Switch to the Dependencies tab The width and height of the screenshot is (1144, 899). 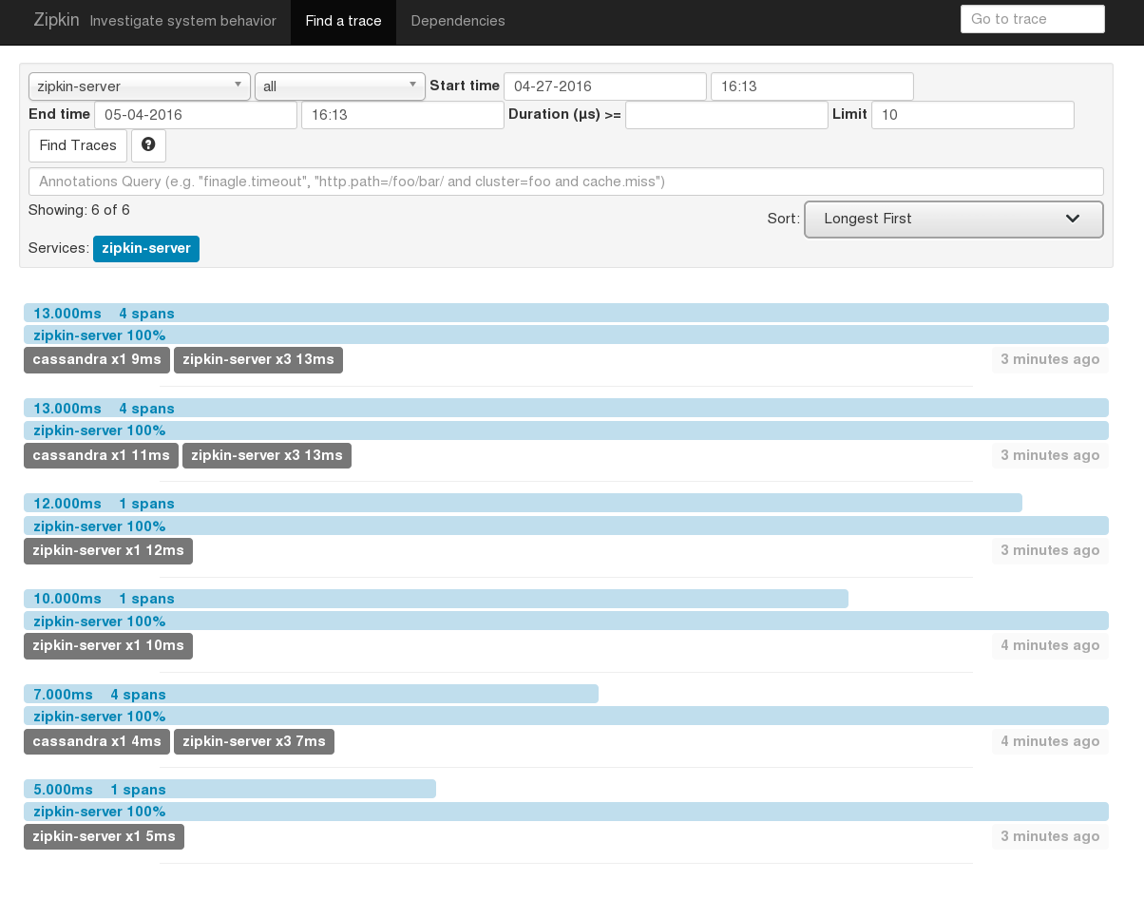coord(457,21)
